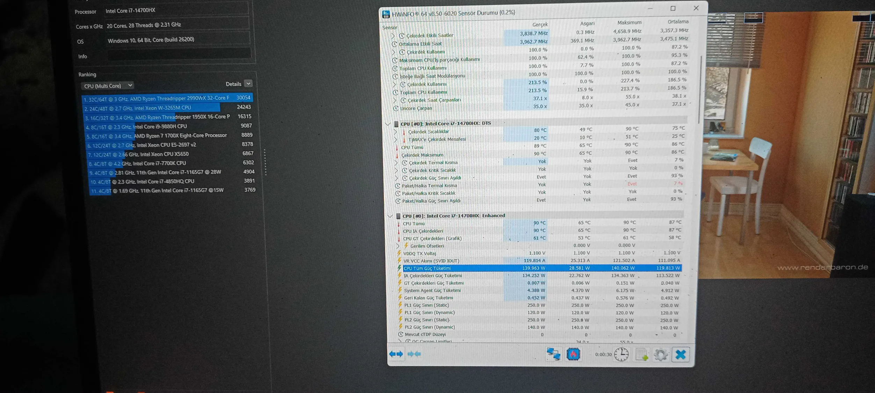Viewport: 875px width, 393px height.
Task: Select the Threadripper 1950X 16-Core ranking entry
Action: tap(168, 117)
